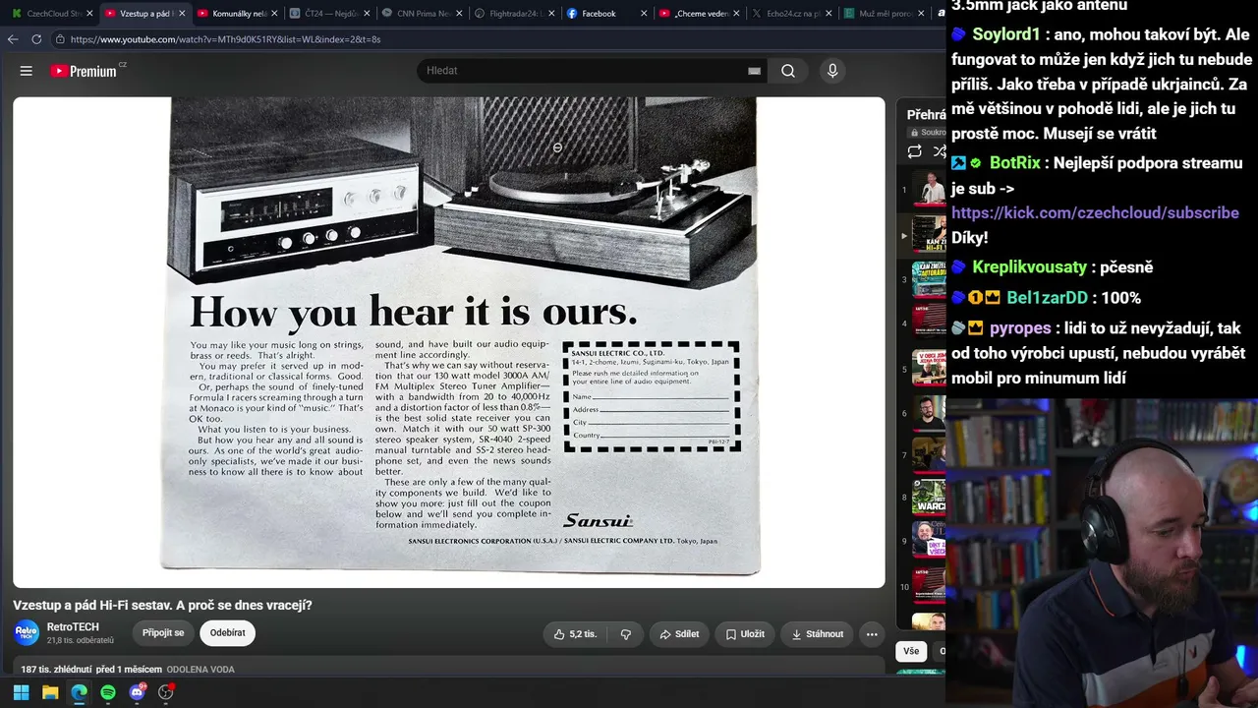Screen dimensions: 1258x708
Task: Reload the page in the browser
Action: coord(36,39)
